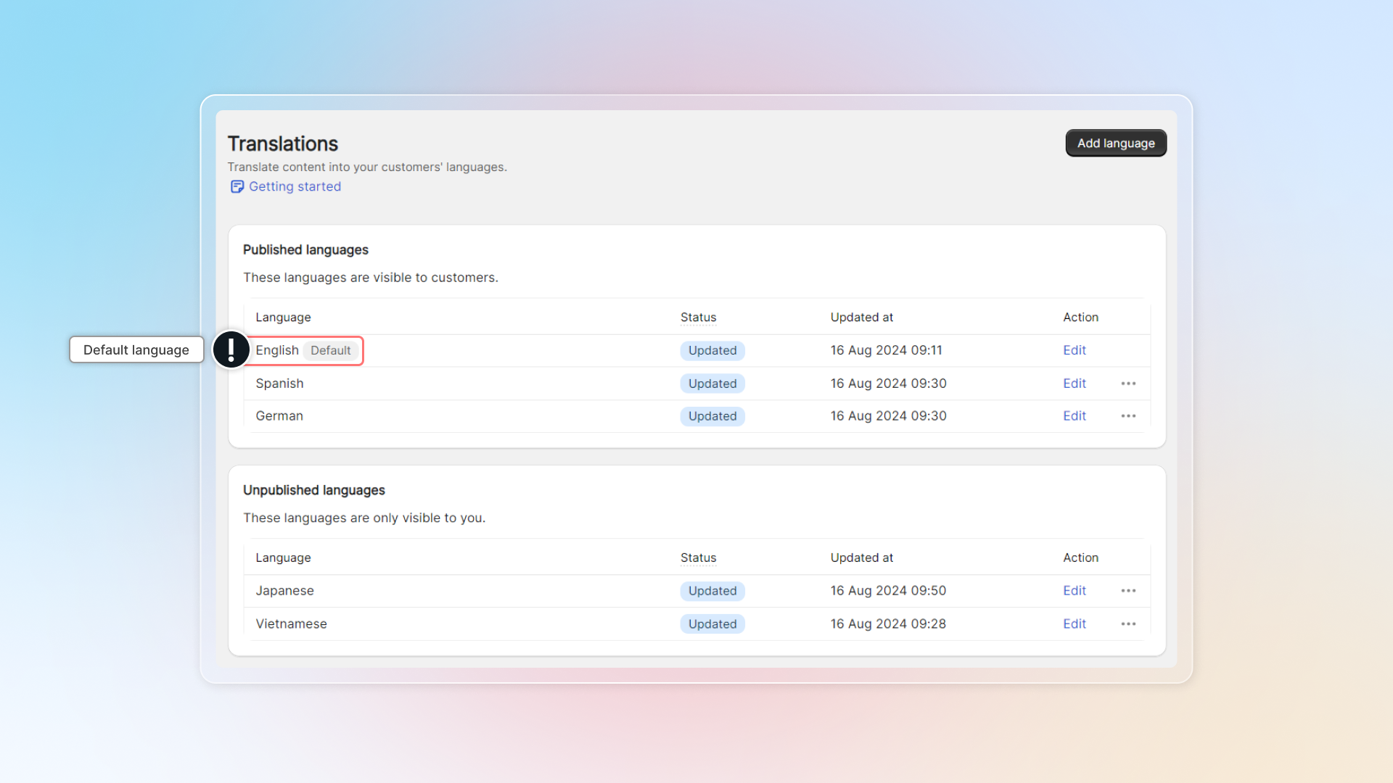Click the Default language tooltip label
Viewport: 1393px width, 783px height.
pos(136,349)
